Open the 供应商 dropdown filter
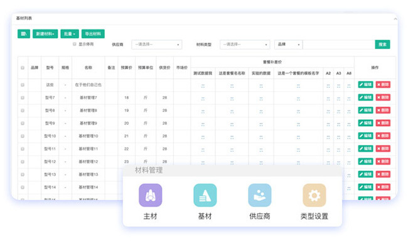The image size is (408, 251). click(x=156, y=45)
